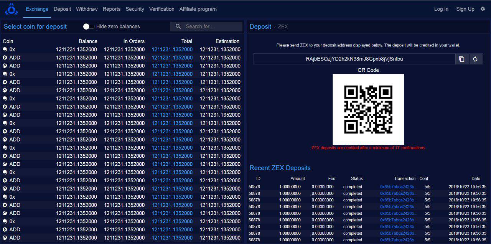Click the ZEX breadcrumb item
This screenshot has height=244, width=491.
pyautogui.click(x=283, y=27)
